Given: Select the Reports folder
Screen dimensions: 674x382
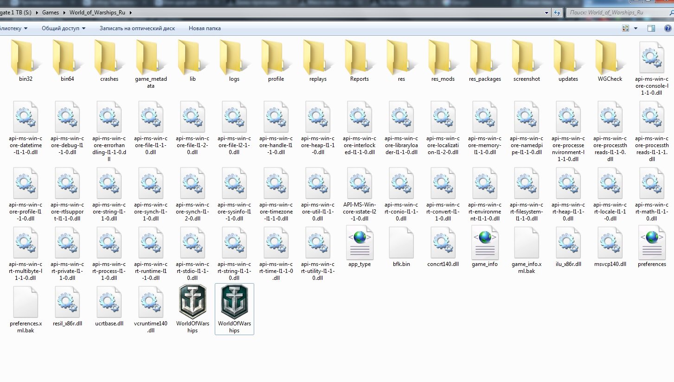Looking at the screenshot, I should [360, 62].
